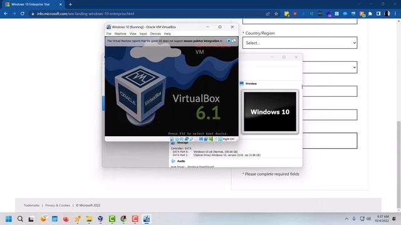Open the Machine menu in VirtualBox

[x=120, y=34]
